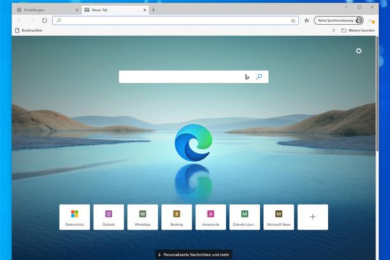The height and width of the screenshot is (260, 390).
Task: Expand Personalisierte Nachrichten und mehr
Action: (x=194, y=255)
